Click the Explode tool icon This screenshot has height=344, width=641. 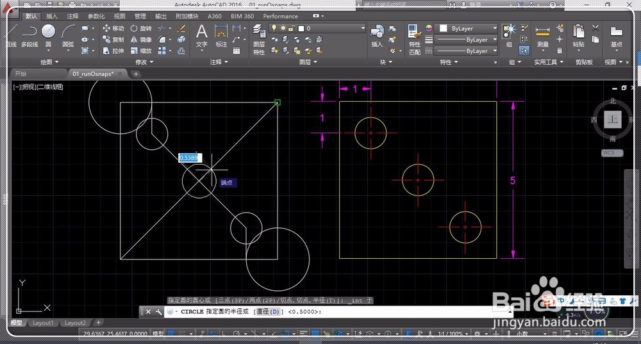(x=181, y=39)
